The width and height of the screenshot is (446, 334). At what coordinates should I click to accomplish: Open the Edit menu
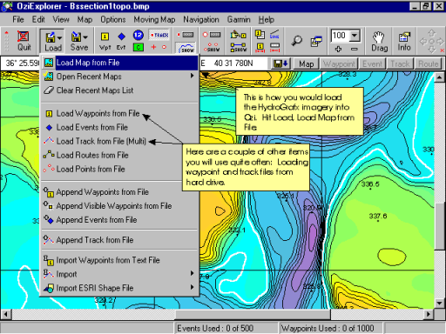point(38,19)
